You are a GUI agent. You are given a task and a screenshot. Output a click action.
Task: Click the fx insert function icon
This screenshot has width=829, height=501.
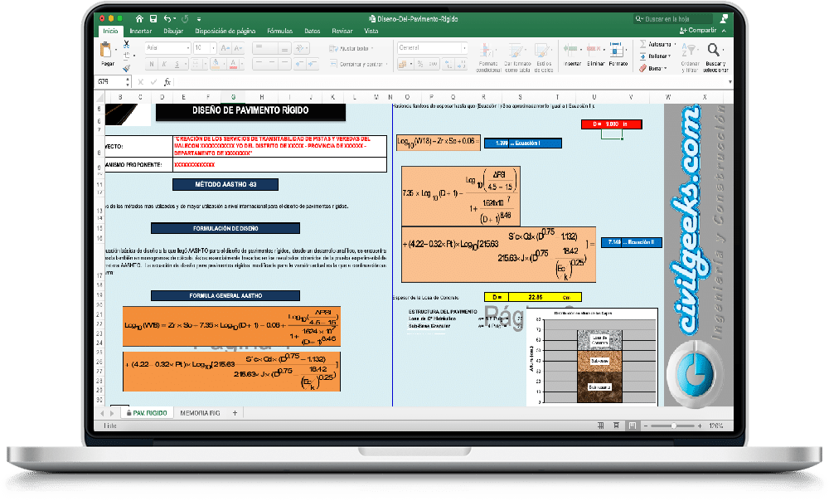(x=167, y=82)
